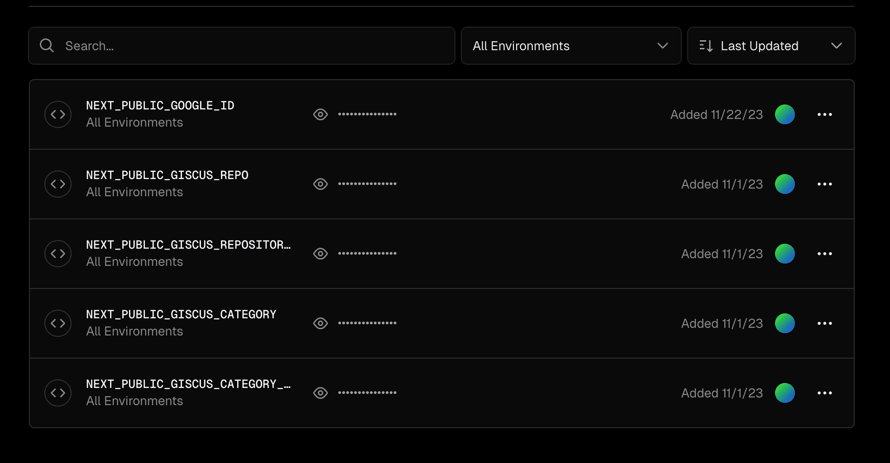
Task: Click the magnifier icon in the search bar
Action: pos(47,46)
